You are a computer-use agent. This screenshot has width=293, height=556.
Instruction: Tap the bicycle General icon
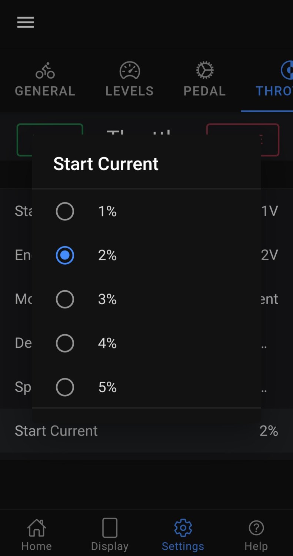pos(45,70)
